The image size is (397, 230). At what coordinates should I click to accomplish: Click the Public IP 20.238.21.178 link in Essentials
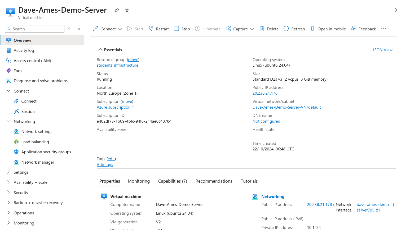[x=265, y=93]
